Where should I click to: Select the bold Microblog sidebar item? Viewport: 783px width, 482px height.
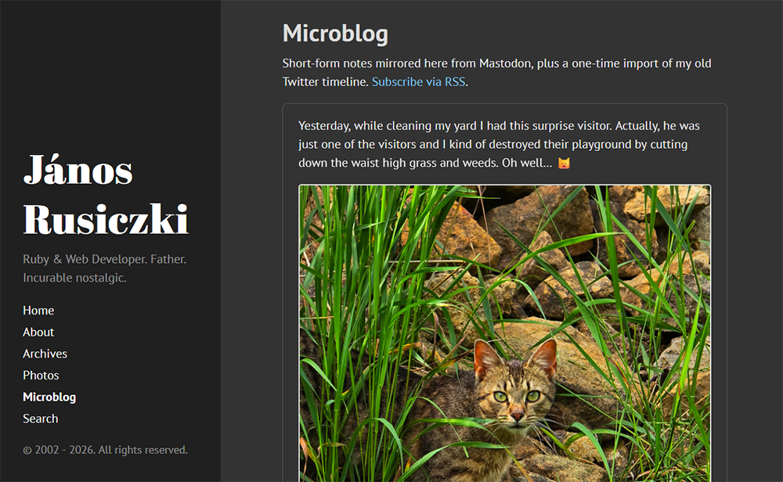[x=49, y=397]
